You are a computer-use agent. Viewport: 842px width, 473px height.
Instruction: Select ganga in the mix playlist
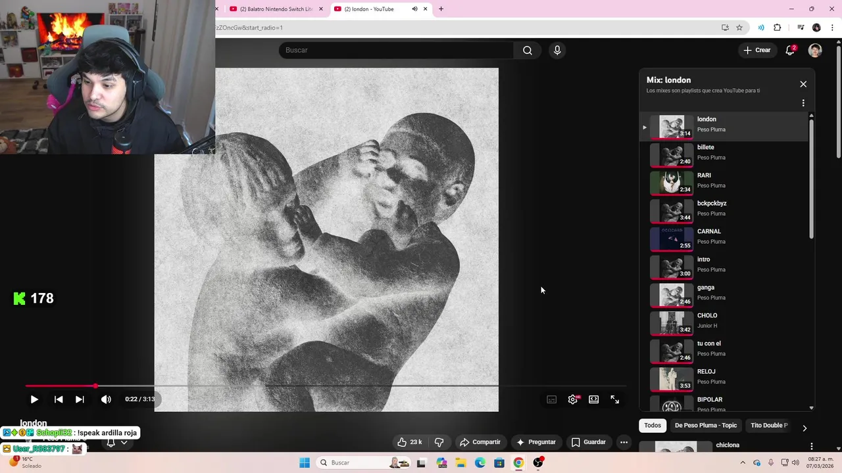tap(724, 294)
